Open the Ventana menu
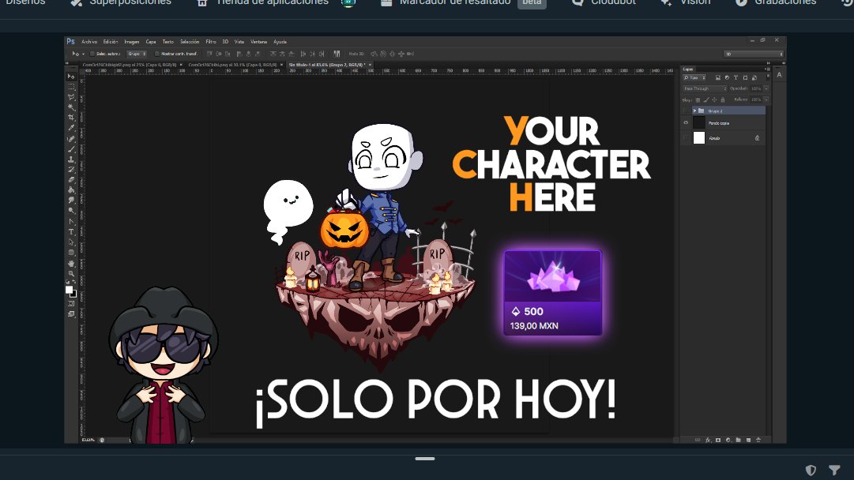854x480 pixels. (258, 41)
